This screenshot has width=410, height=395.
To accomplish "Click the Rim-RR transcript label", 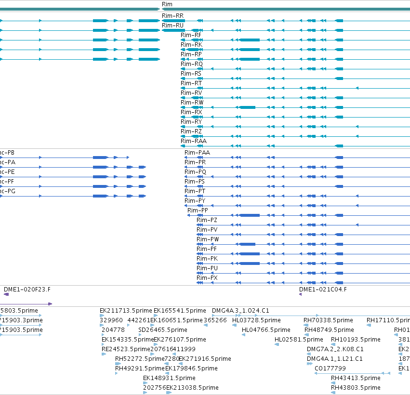I will [173, 16].
